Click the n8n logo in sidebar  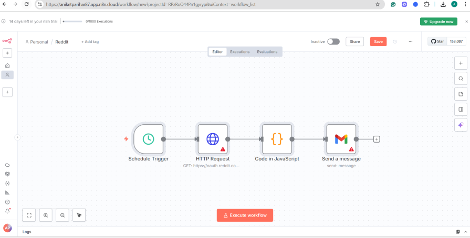click(7, 41)
